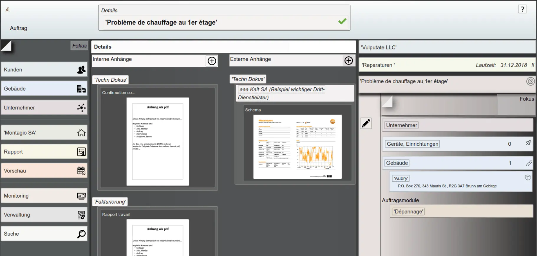The height and width of the screenshot is (256, 537).
Task: Toggle the left sidebar Fokus button
Action: click(x=79, y=46)
